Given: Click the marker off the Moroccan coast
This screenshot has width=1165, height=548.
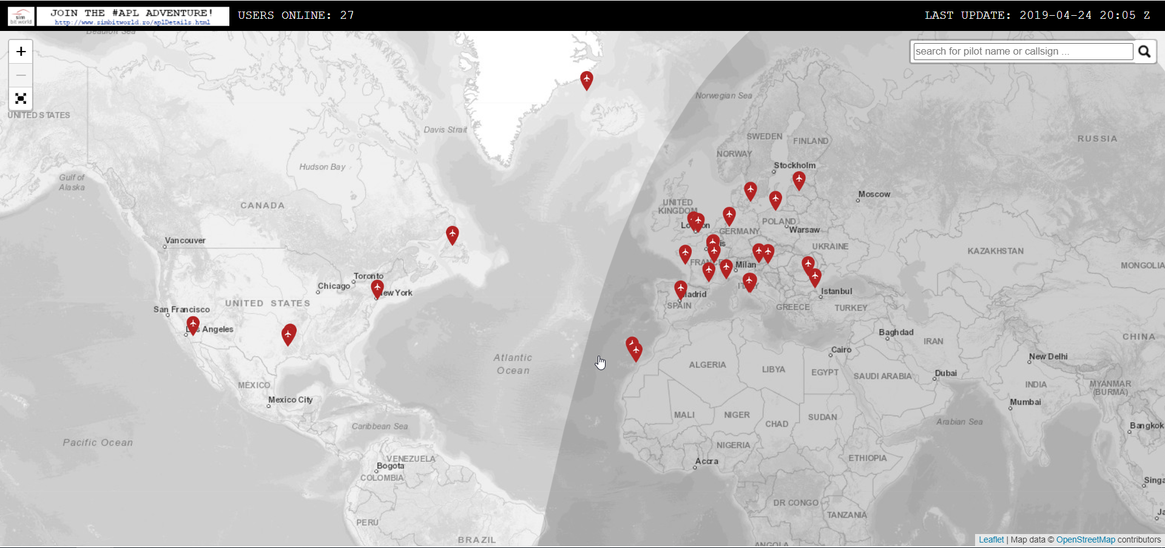Looking at the screenshot, I should [634, 349].
